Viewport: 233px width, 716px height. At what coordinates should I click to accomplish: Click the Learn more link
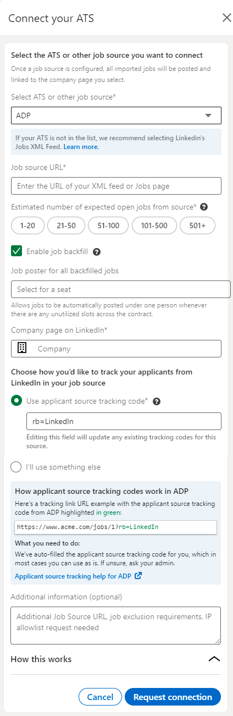pyautogui.click(x=81, y=147)
